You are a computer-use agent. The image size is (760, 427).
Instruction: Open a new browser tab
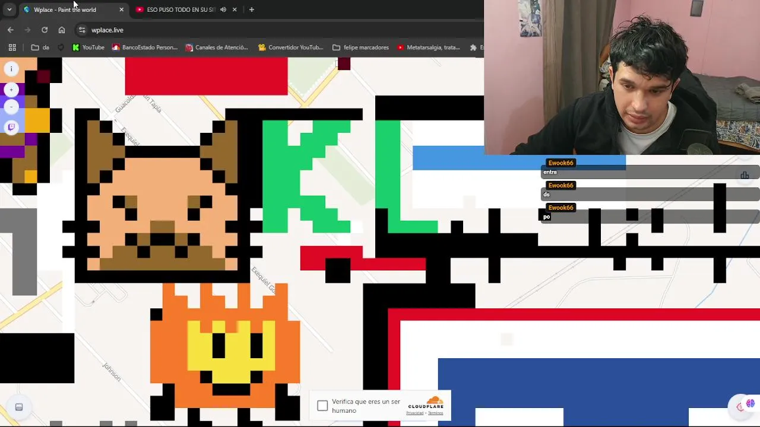252,9
